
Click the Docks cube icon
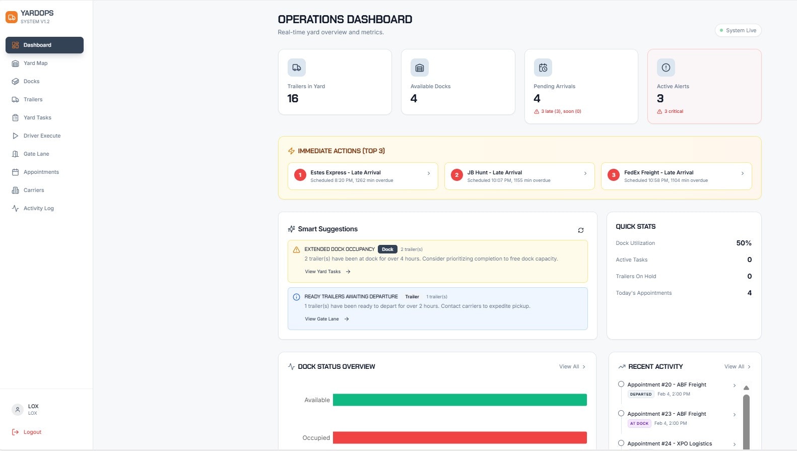pyautogui.click(x=15, y=81)
